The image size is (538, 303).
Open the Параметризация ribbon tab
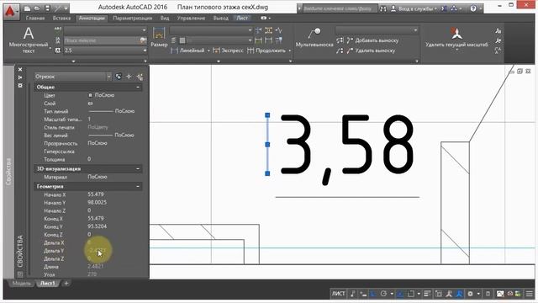tap(133, 19)
